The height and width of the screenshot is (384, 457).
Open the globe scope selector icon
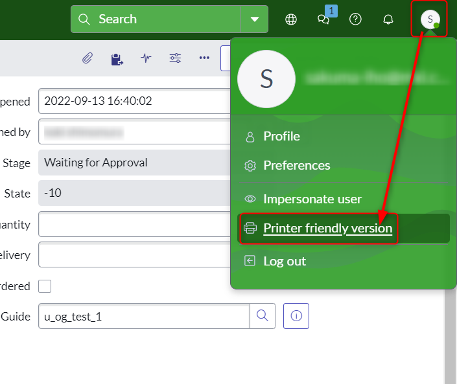pyautogui.click(x=291, y=19)
